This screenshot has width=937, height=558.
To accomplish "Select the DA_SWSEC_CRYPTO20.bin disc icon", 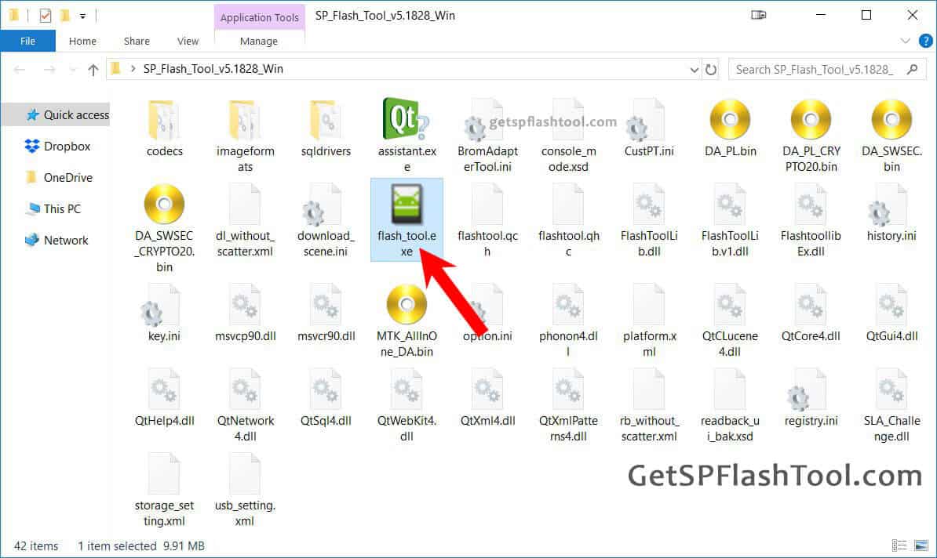I will pos(164,204).
